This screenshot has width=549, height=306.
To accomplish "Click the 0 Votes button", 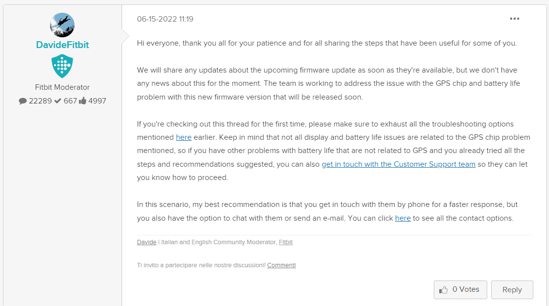I will [x=460, y=289].
